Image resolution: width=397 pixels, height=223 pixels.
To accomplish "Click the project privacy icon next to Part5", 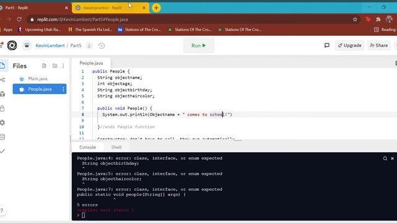I will coord(89,45).
